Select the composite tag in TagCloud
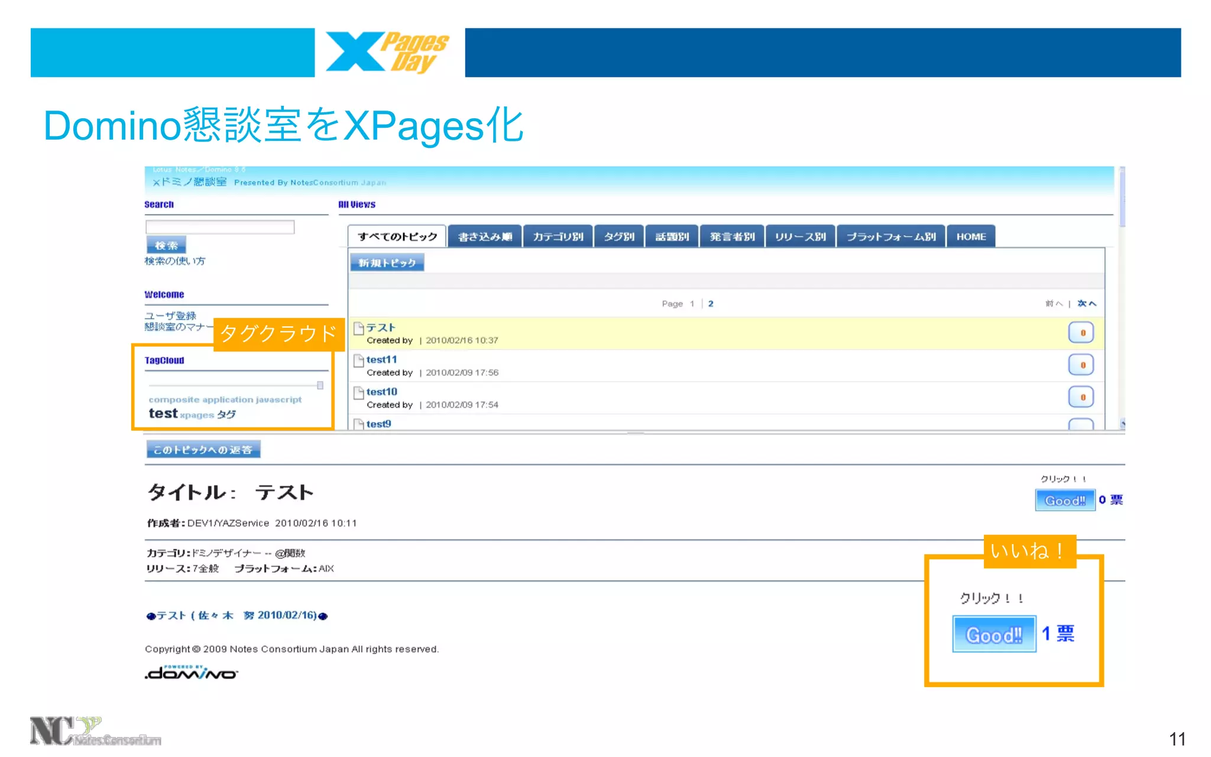 click(174, 400)
